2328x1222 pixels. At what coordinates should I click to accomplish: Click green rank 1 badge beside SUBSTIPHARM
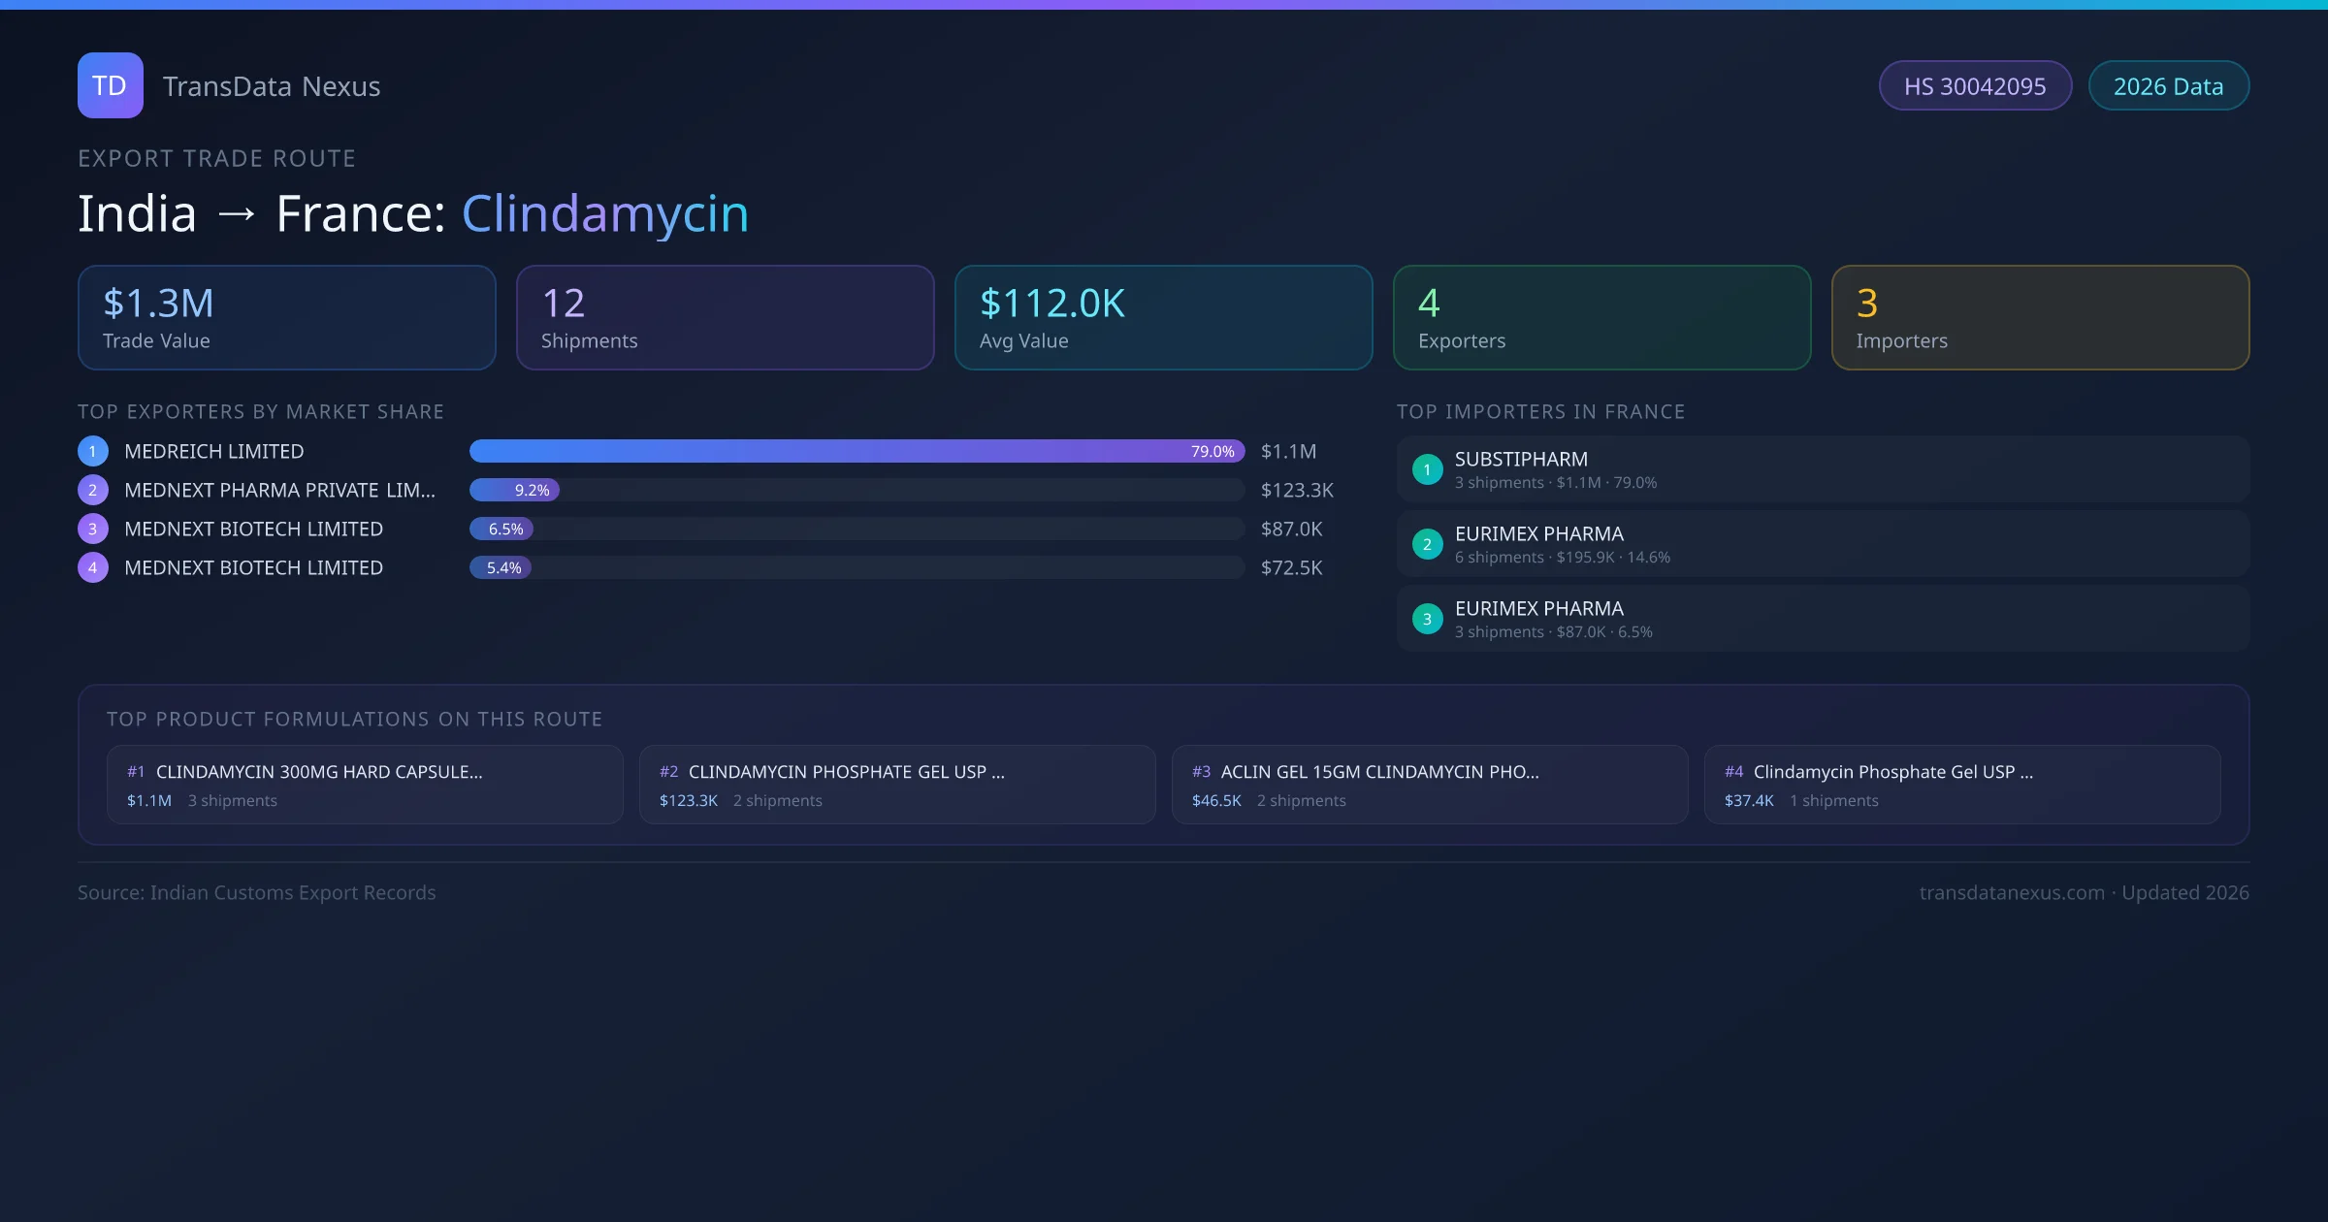(x=1427, y=469)
